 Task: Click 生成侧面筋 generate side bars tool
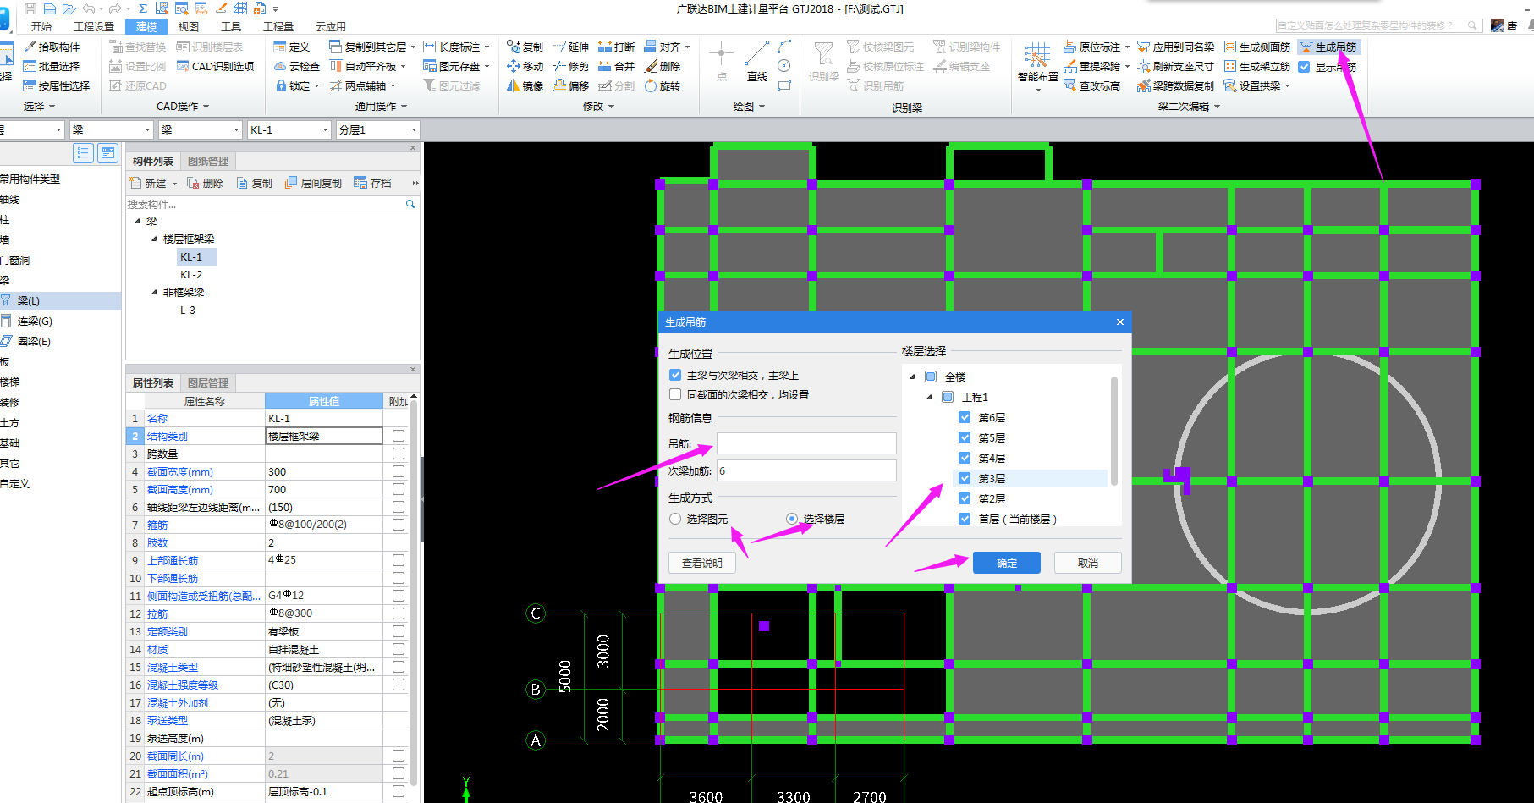pyautogui.click(x=1257, y=47)
